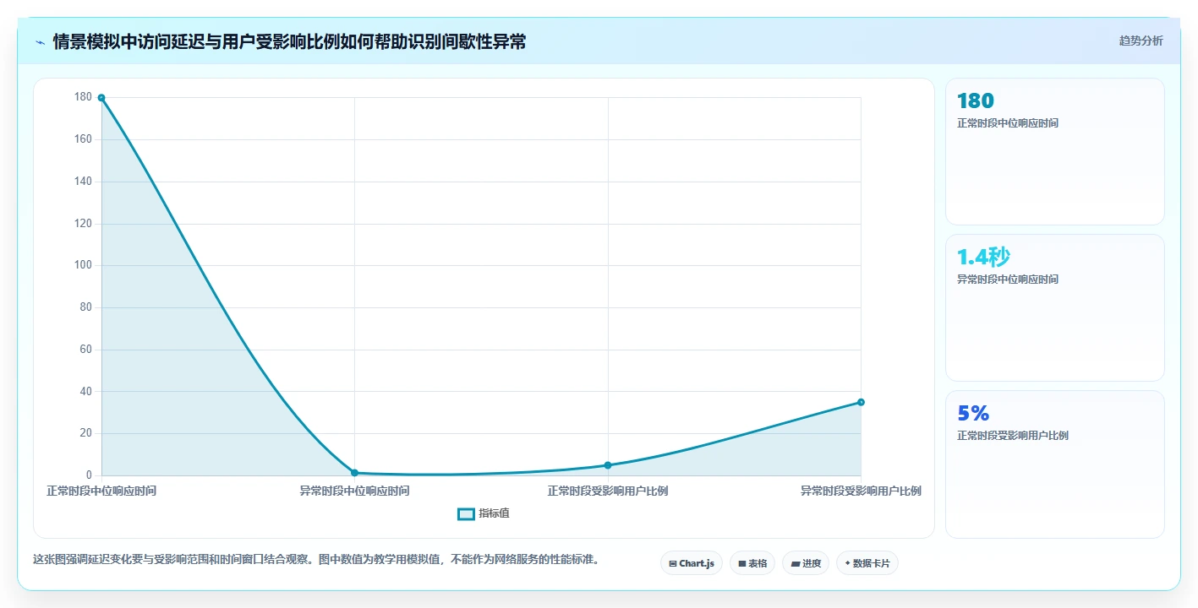Click x-axis label 异常时段受影响用户比例
1198x608 pixels.
point(861,491)
